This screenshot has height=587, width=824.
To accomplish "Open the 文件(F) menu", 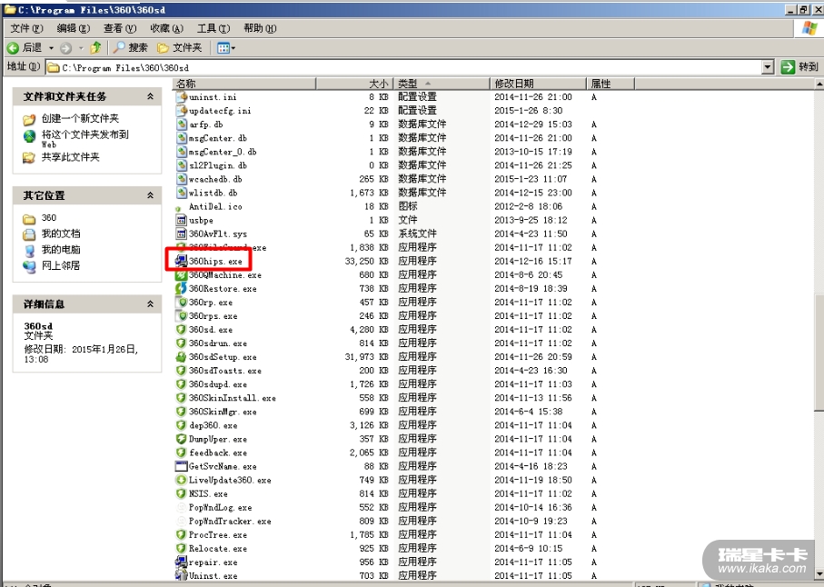I will click(26, 28).
